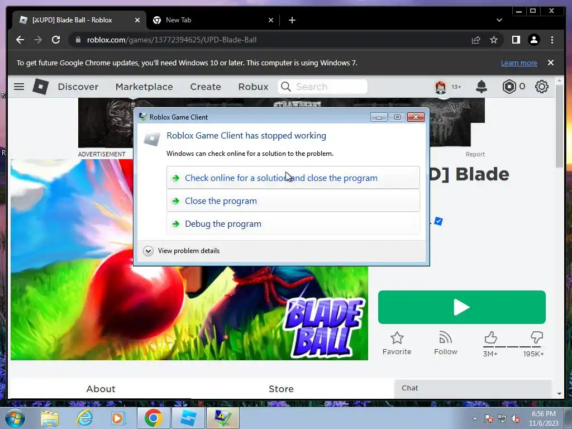
Task: Open the Chrome profile avatar icon
Action: tap(533, 40)
